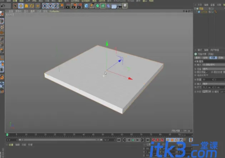Activate the Rotate tool

32,6
